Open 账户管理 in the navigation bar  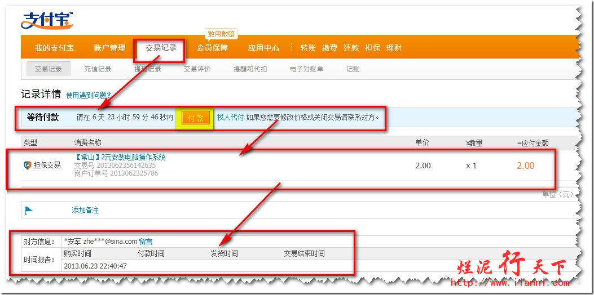109,48
